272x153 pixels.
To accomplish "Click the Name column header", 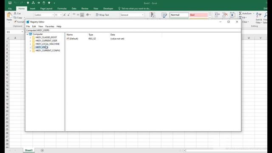I will point(70,35).
